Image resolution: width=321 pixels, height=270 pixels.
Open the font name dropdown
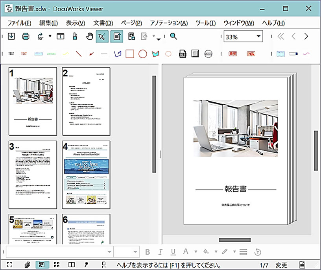click(59, 252)
